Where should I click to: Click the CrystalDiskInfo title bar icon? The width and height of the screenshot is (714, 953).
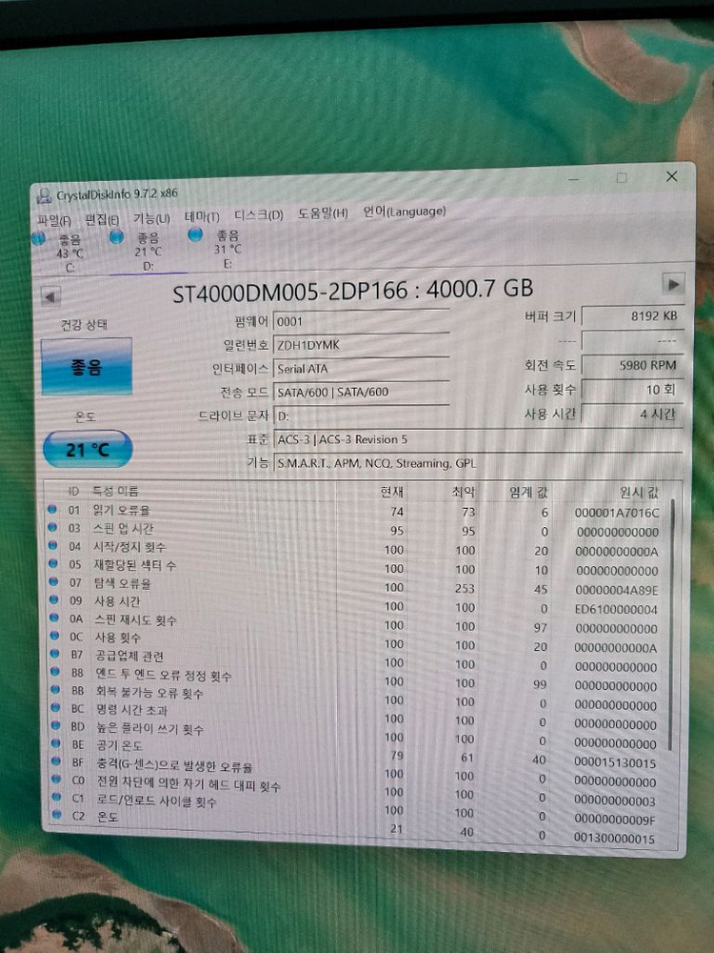click(44, 195)
